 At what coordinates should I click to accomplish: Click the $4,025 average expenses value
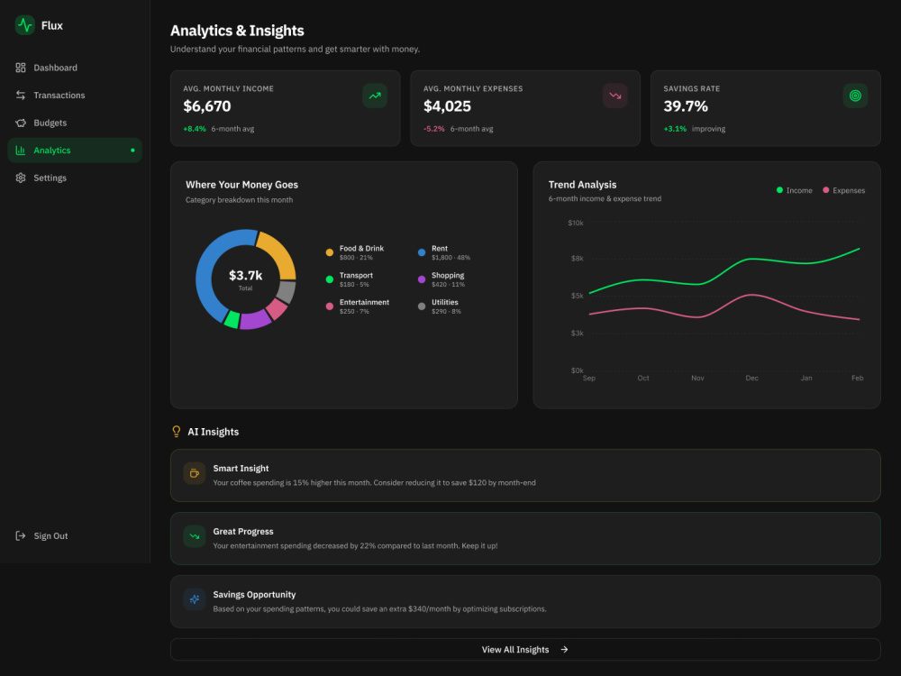click(447, 106)
